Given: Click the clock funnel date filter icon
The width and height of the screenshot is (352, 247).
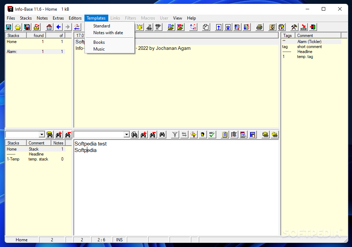Looking at the screenshot, I should coord(193,135).
